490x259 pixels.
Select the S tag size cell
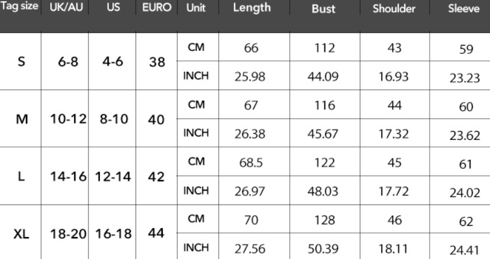[21, 62]
